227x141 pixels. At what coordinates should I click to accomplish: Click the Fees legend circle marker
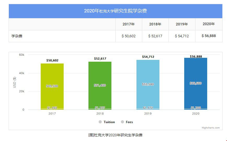(122, 122)
